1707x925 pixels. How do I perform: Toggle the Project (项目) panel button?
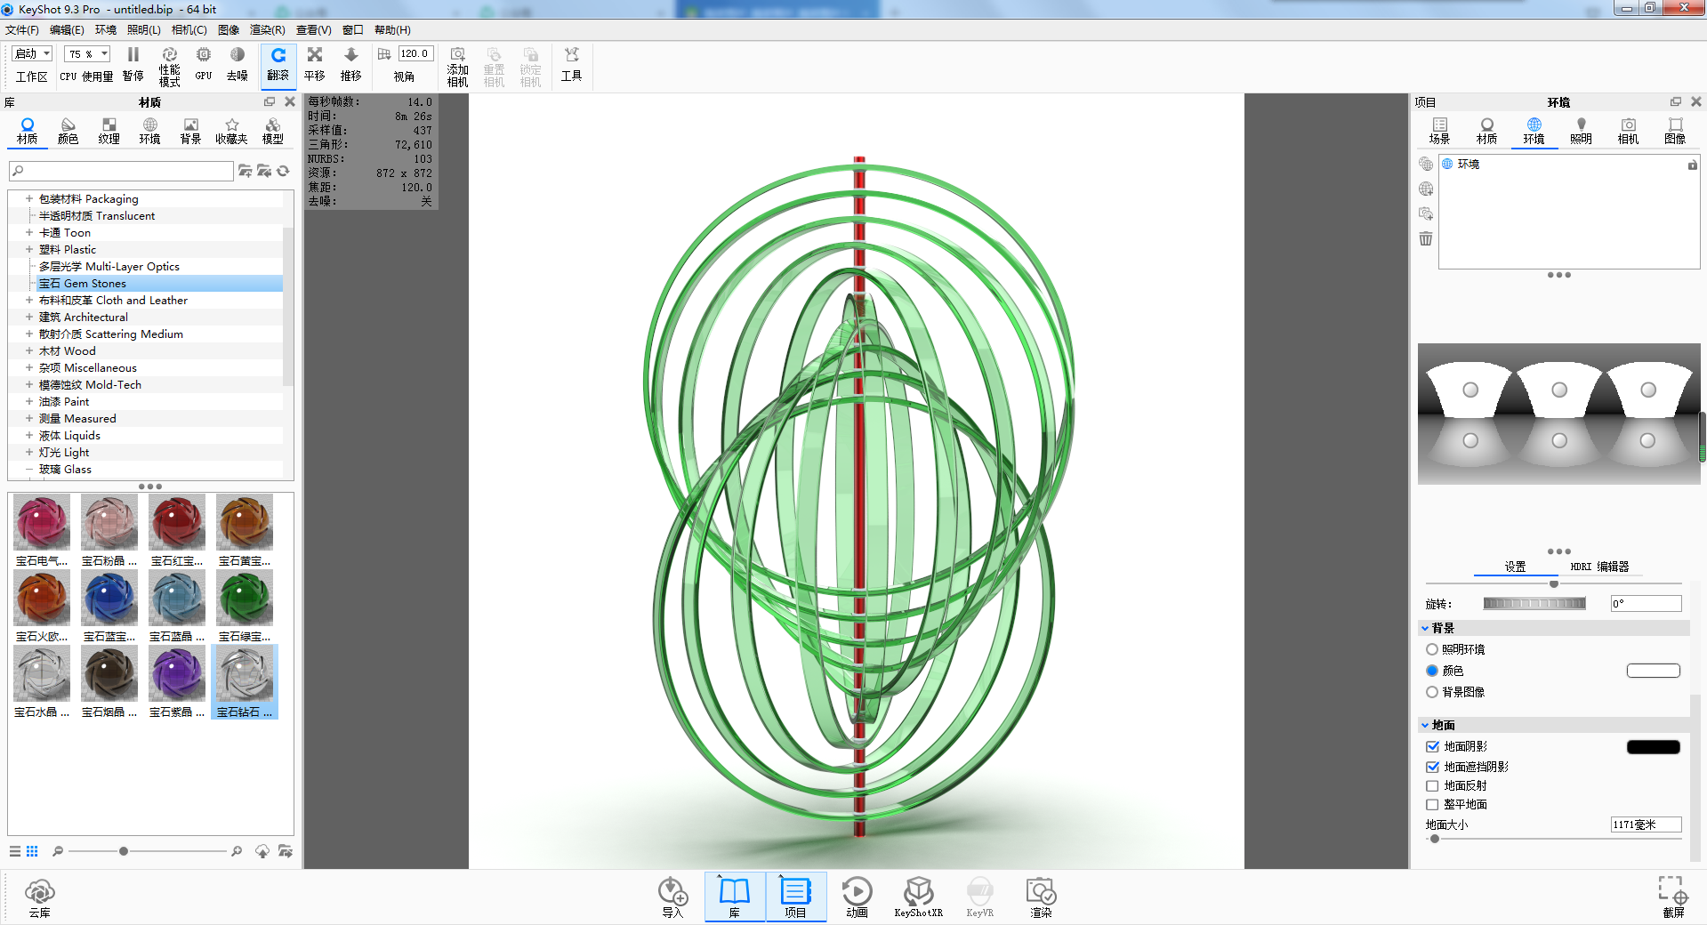click(x=795, y=897)
